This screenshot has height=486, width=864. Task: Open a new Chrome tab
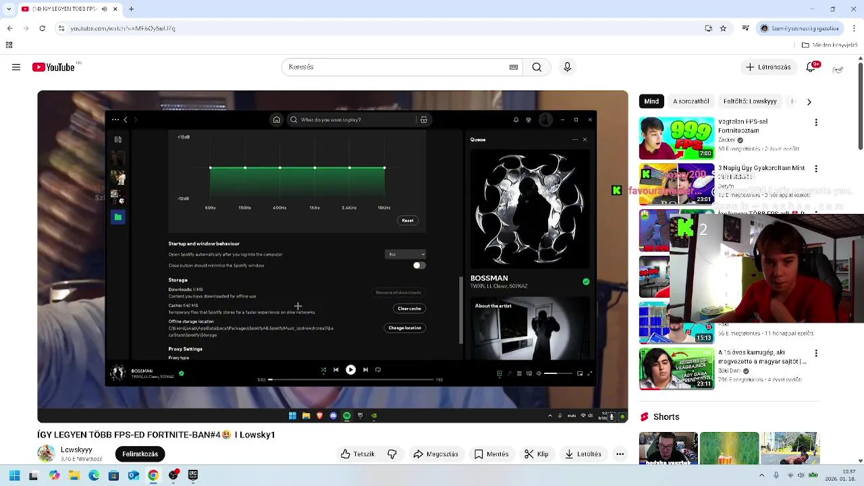pos(131,9)
